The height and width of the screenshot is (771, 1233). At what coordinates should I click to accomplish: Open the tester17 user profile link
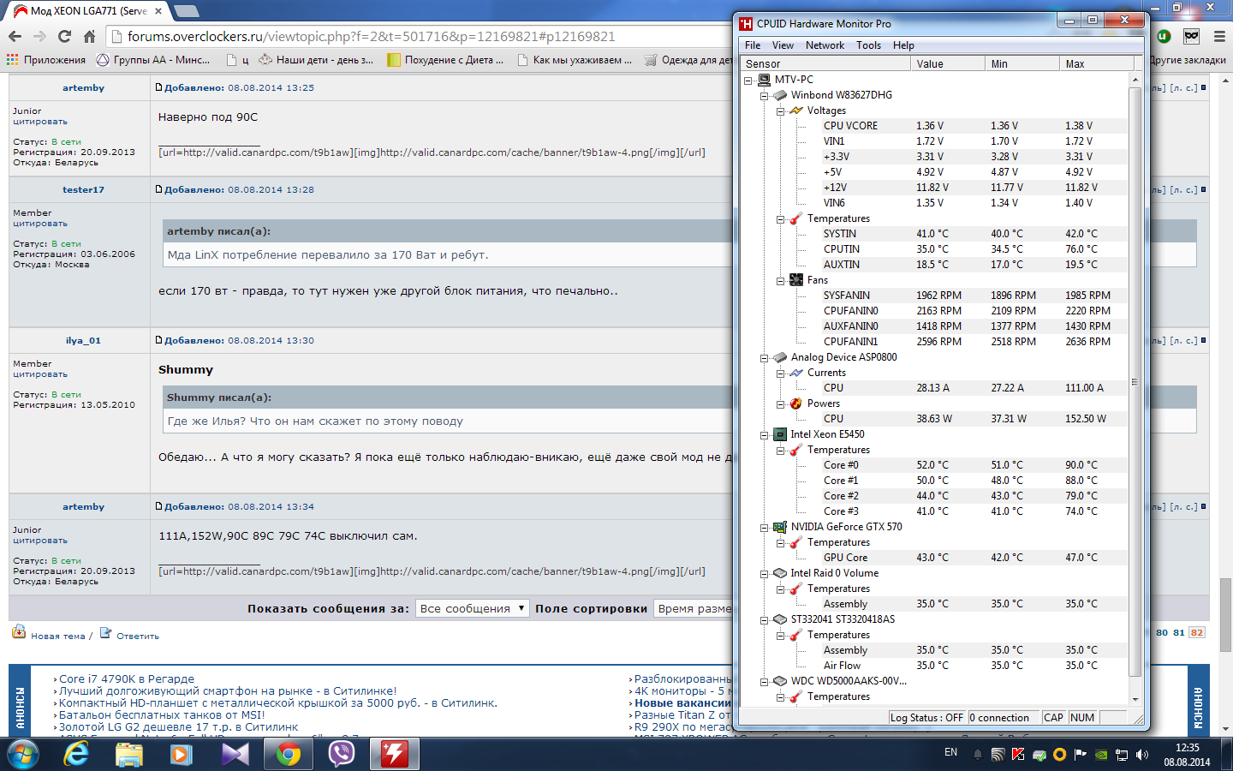point(83,189)
